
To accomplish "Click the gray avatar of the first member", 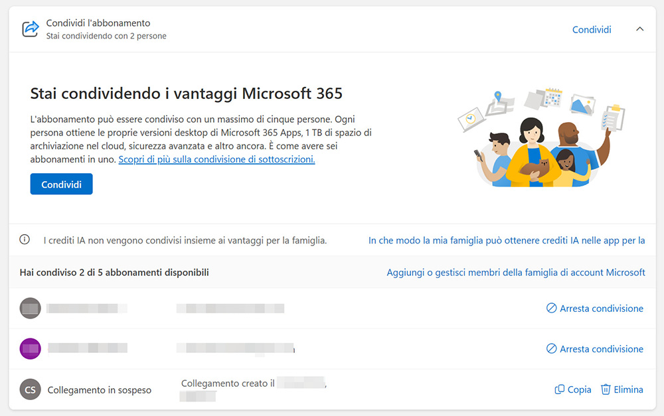I will click(30, 308).
